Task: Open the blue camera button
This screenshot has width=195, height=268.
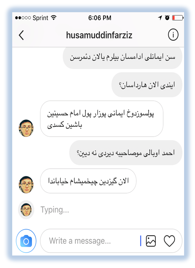Action: [x=26, y=241]
